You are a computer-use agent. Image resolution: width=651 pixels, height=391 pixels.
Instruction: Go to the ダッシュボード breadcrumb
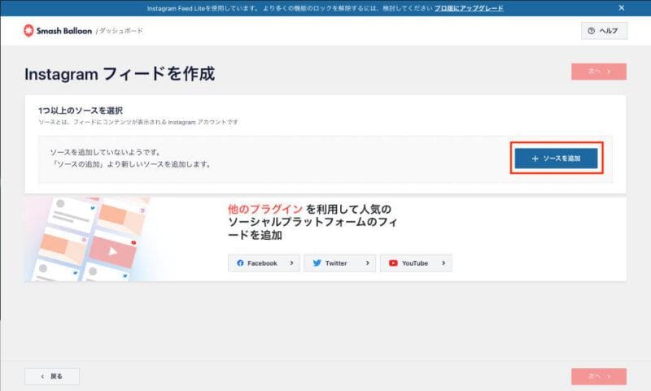pyautogui.click(x=121, y=31)
